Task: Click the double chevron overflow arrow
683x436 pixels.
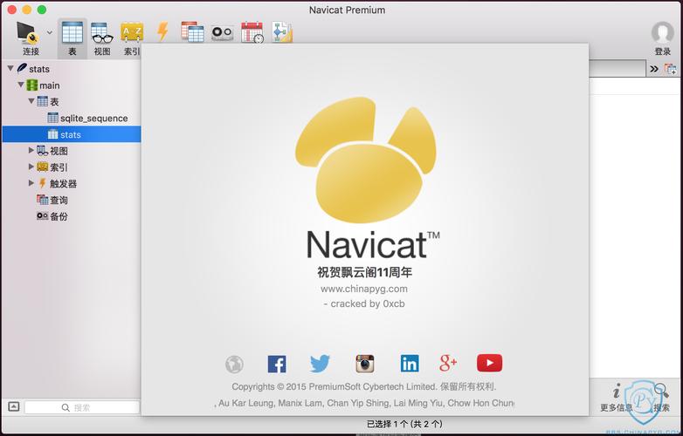Action: (654, 69)
